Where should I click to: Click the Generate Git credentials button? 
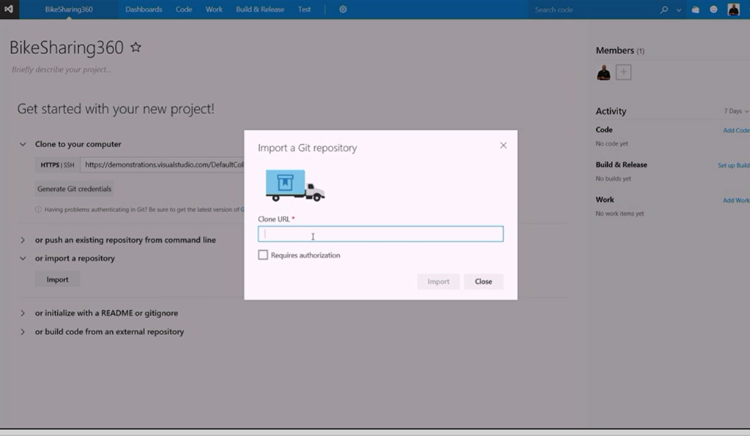75,189
